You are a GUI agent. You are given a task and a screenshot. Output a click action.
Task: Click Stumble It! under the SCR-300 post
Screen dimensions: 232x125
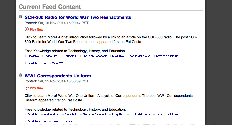click(x=71, y=56)
